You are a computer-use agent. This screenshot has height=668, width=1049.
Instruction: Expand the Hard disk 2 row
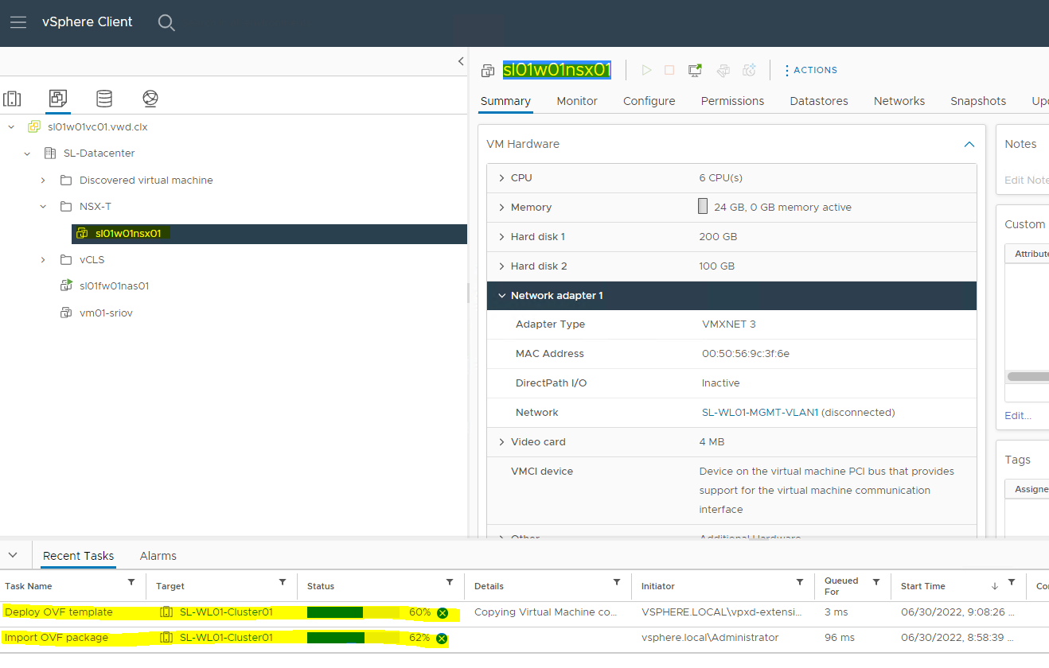[x=501, y=266]
